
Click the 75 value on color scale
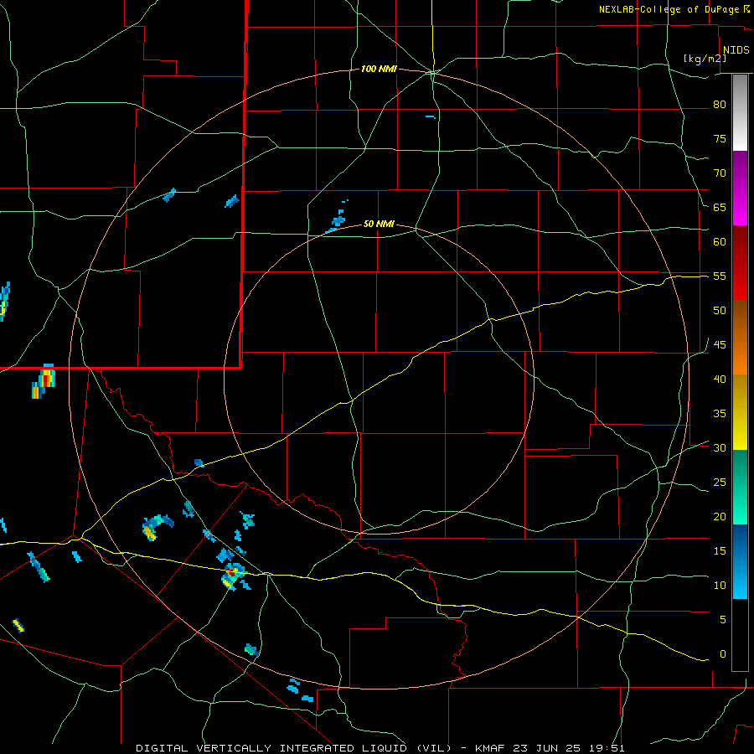pos(720,139)
